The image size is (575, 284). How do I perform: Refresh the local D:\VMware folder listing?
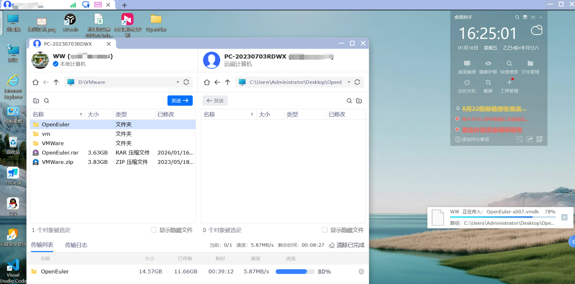click(x=186, y=82)
